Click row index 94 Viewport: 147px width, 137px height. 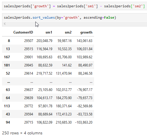[8, 122]
